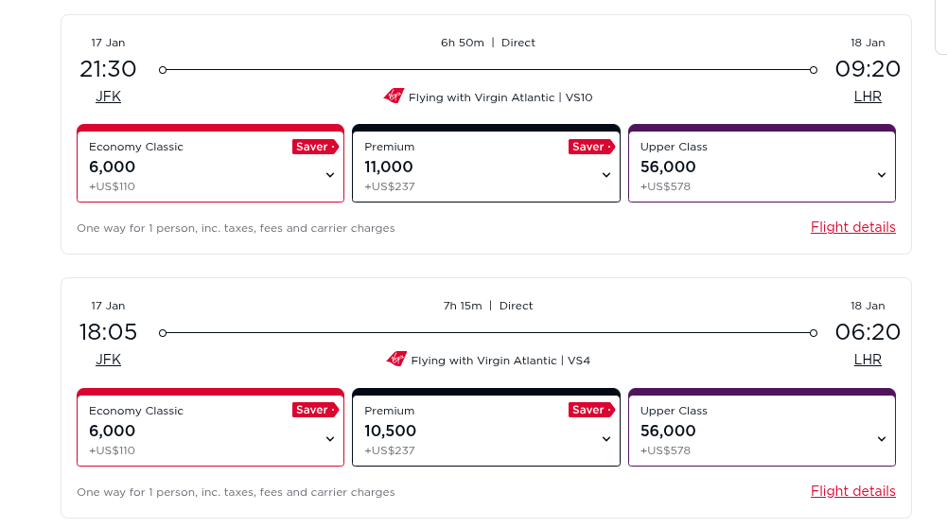This screenshot has height=529, width=947.
Task: Click LHR airport link on 06:20 arrival
Action: [x=868, y=360]
